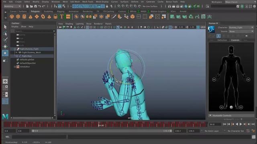This screenshot has height=144, width=257.
Task: Click the time range slider bar
Action: click(x=102, y=131)
